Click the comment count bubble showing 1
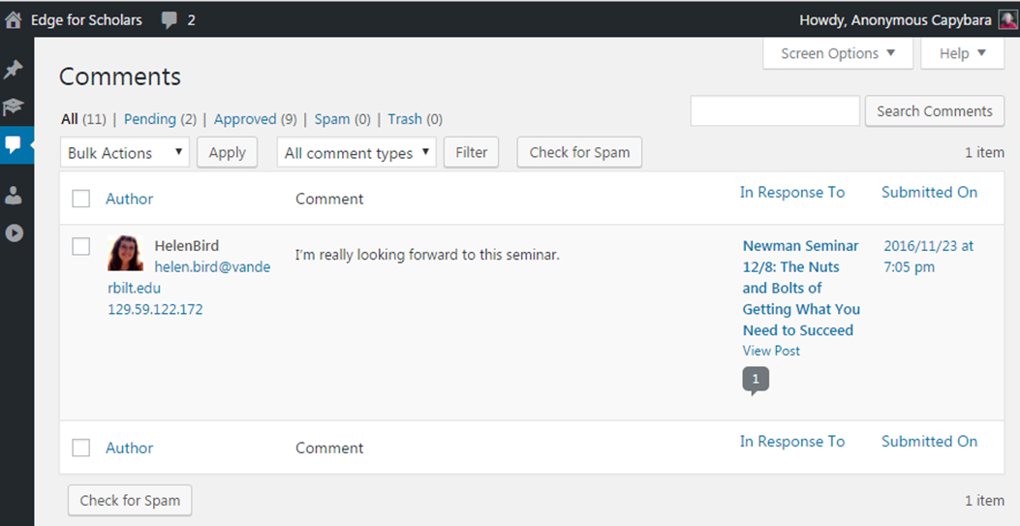Image resolution: width=1020 pixels, height=526 pixels. tap(756, 380)
